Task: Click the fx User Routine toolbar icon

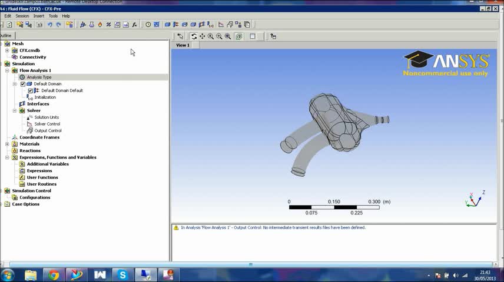Action: click(134, 25)
